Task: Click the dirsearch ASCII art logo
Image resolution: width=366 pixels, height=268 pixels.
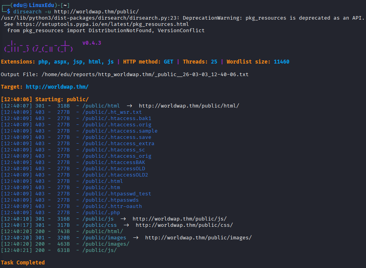Action: coord(38,46)
